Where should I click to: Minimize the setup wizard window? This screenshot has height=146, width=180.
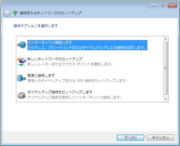(x=154, y=6)
